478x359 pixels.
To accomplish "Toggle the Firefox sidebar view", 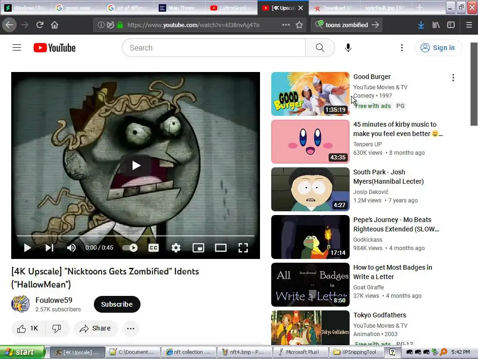I will pyautogui.click(x=451, y=25).
